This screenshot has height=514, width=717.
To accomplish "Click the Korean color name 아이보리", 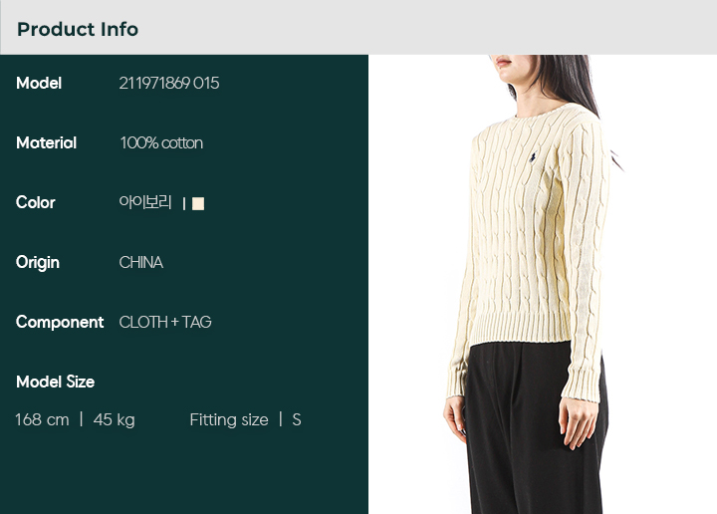I will coord(145,202).
